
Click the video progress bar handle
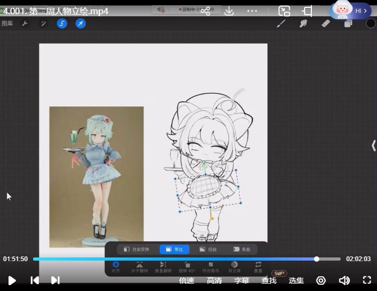[317, 259]
